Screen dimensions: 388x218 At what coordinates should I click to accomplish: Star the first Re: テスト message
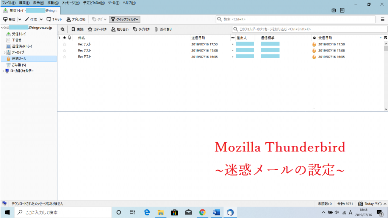64,44
